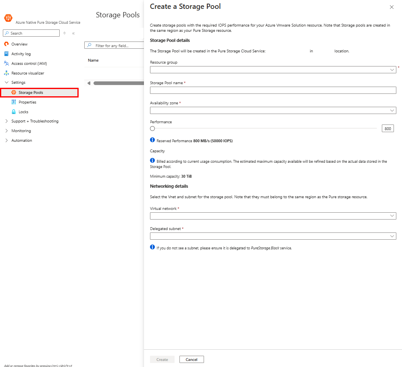402x367 pixels.
Task: Open the Overview page
Action: click(x=19, y=44)
